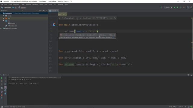This screenshot has width=193, height=108.
Task: Rerun MainKt from the Run panel
Action: coord(2,78)
